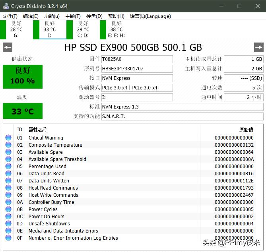Go to next disk with right arrow

pyautogui.click(x=259, y=47)
